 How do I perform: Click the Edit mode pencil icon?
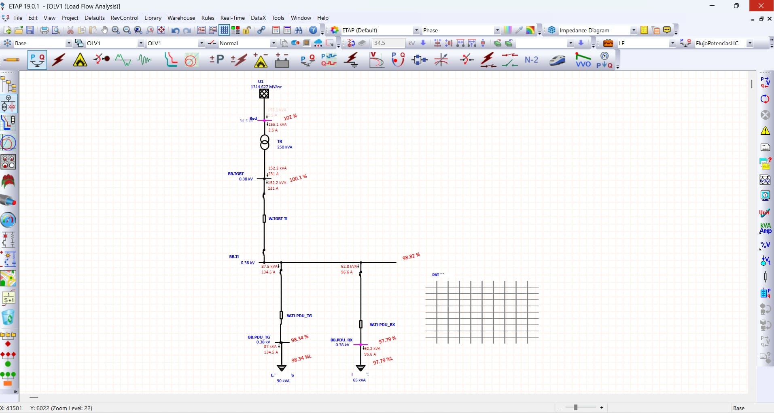[11, 60]
